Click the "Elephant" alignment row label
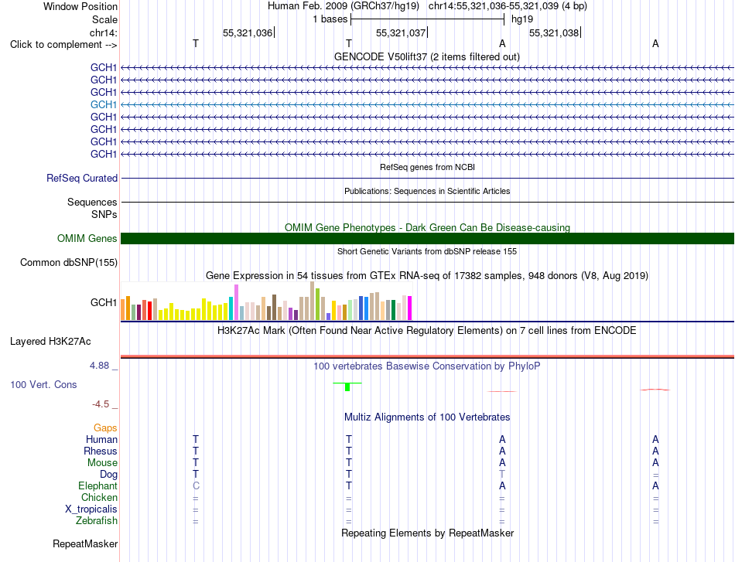This screenshot has width=735, height=562. (x=97, y=485)
